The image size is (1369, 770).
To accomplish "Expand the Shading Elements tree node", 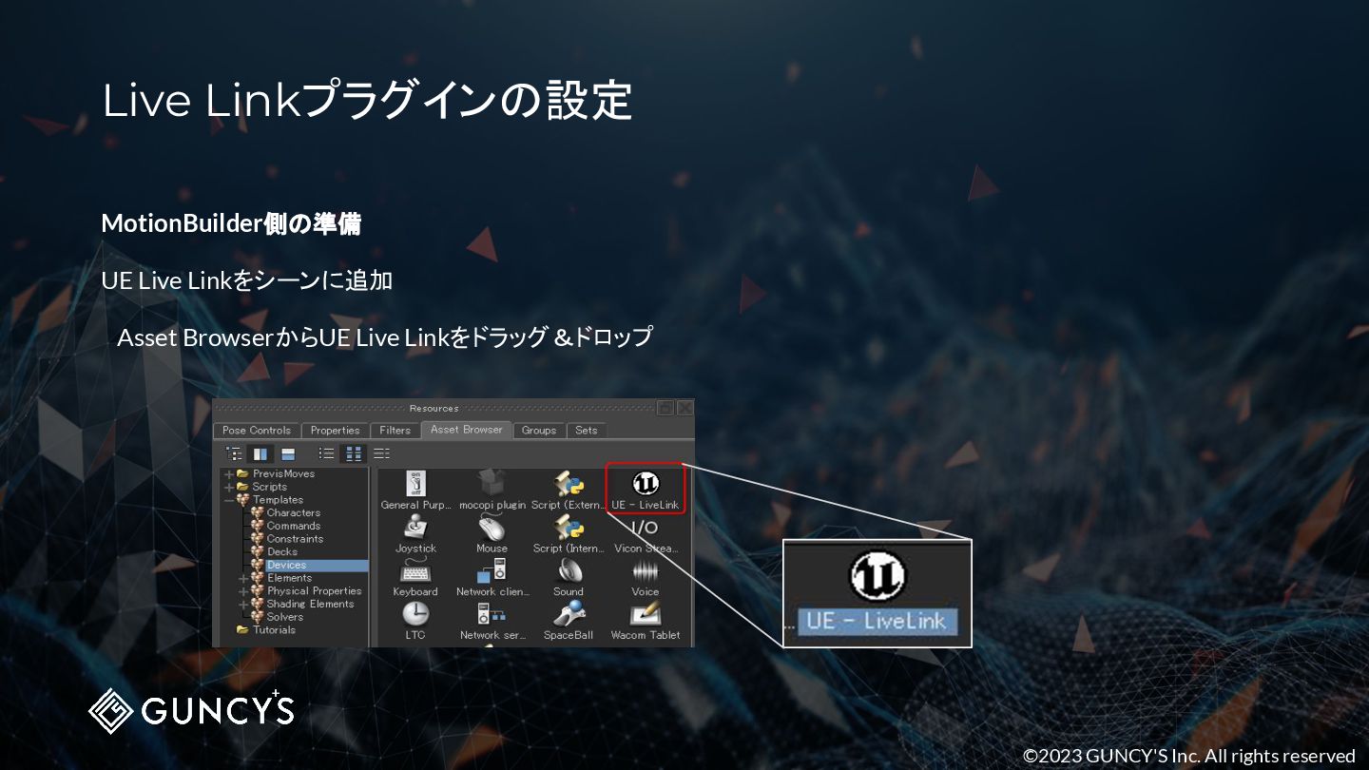I will coord(243,605).
